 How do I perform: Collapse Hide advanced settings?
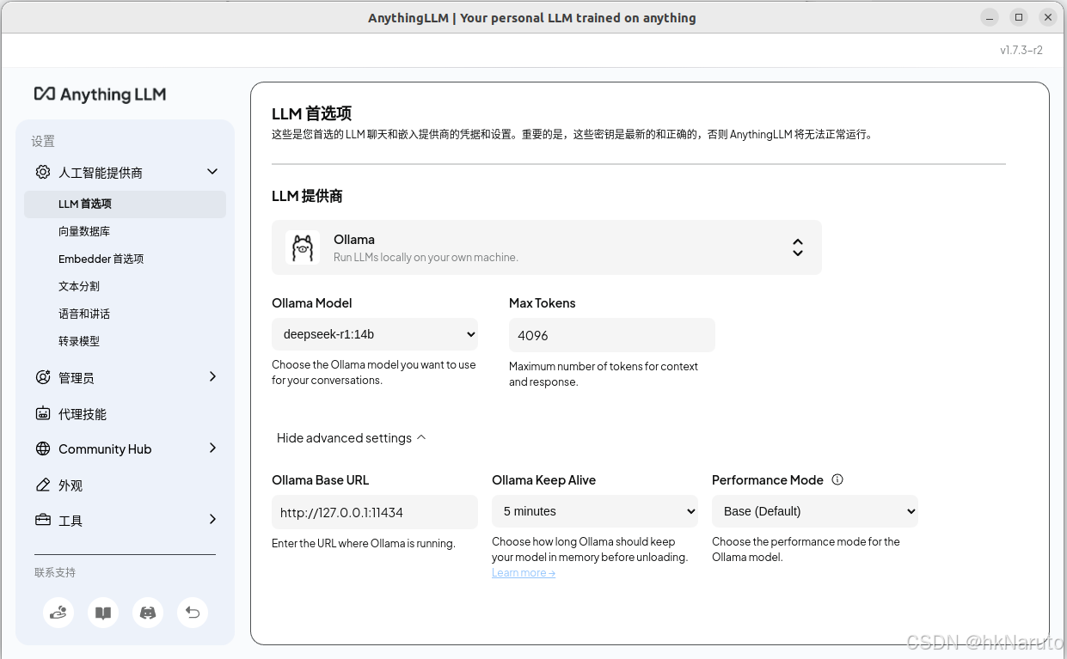pyautogui.click(x=351, y=437)
